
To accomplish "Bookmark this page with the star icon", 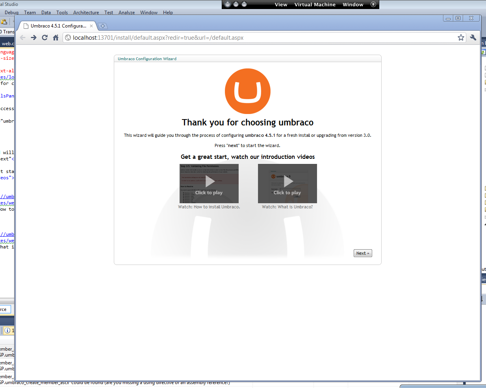I will coord(461,38).
